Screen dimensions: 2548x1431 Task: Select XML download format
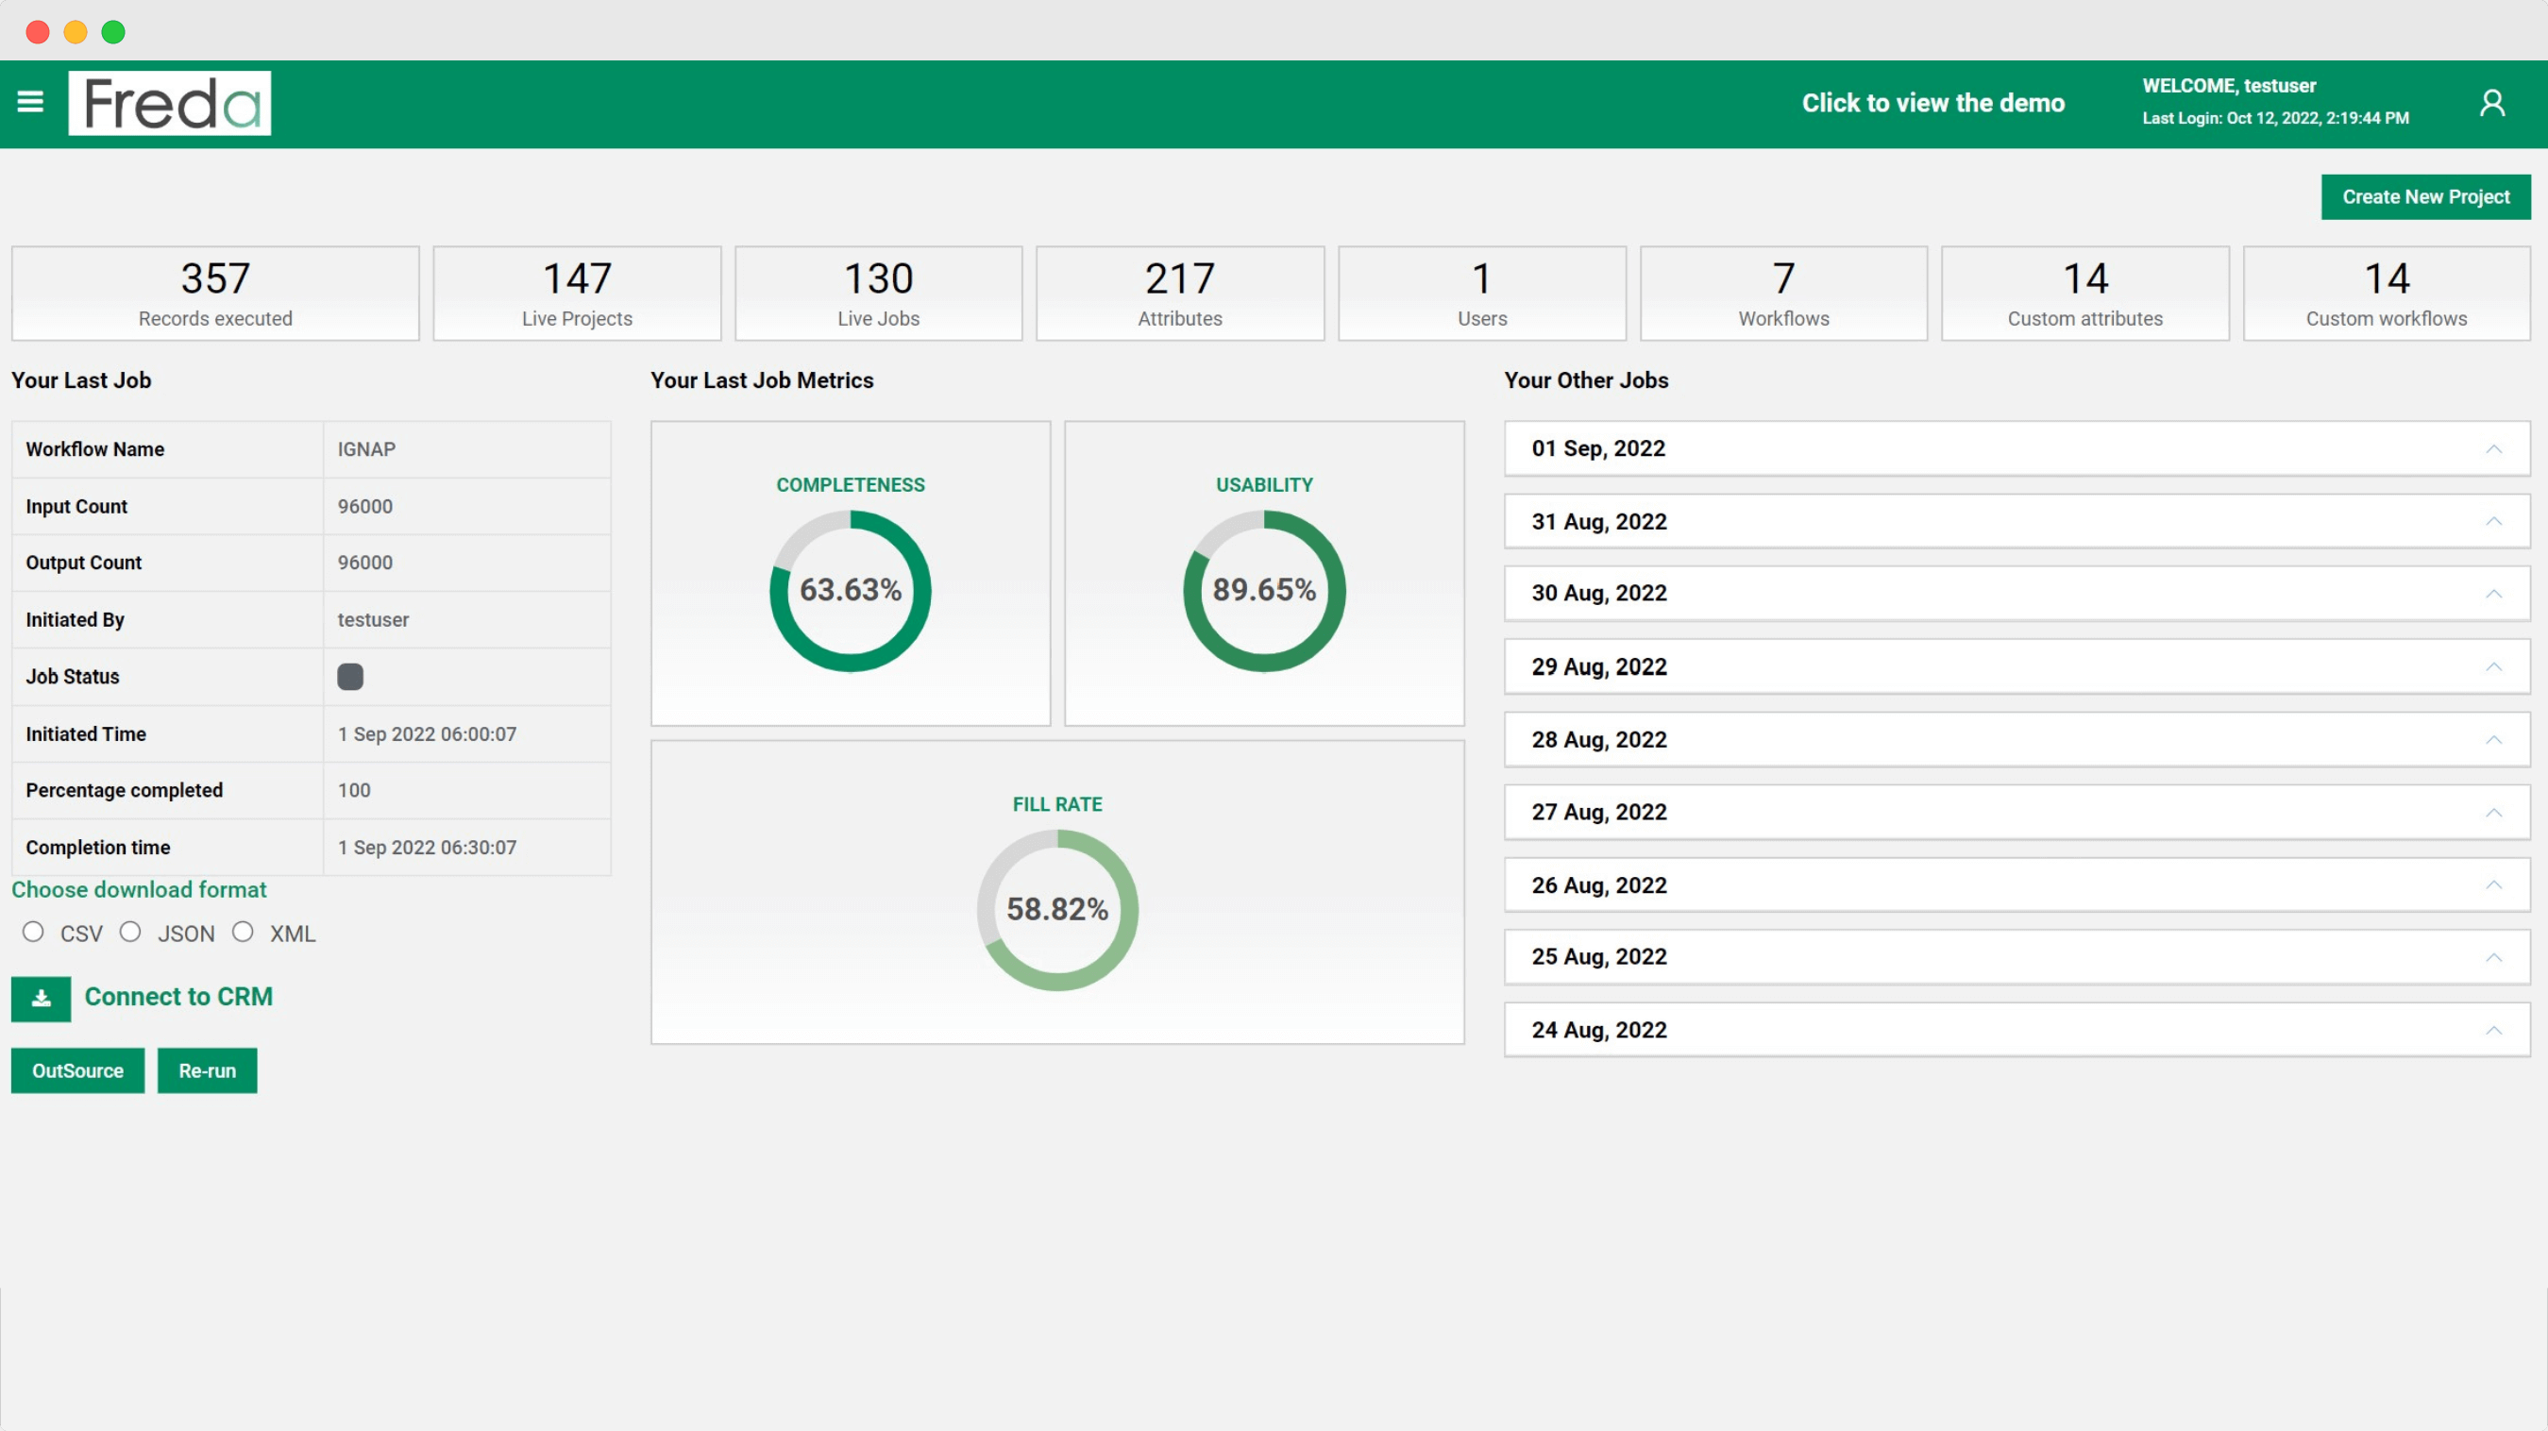coord(244,933)
